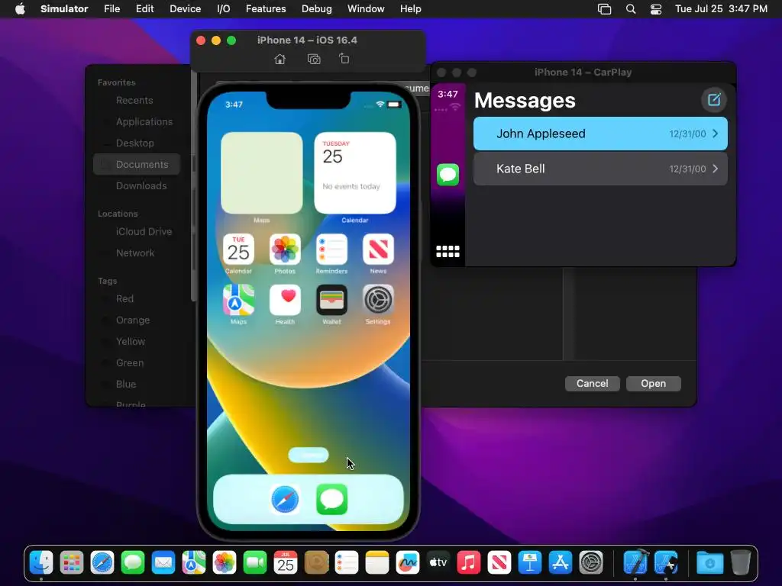Click Open in the file dialog
The image size is (782, 586).
click(654, 384)
